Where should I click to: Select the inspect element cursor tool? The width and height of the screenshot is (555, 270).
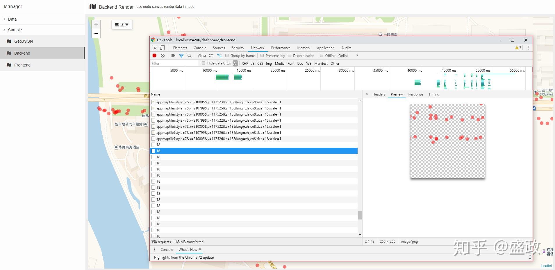[154, 47]
